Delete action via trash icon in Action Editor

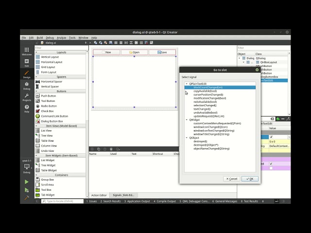point(111,149)
